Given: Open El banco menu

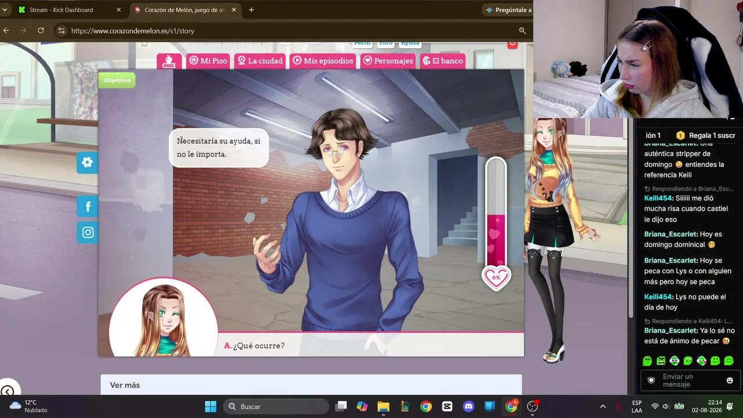Looking at the screenshot, I should [443, 61].
